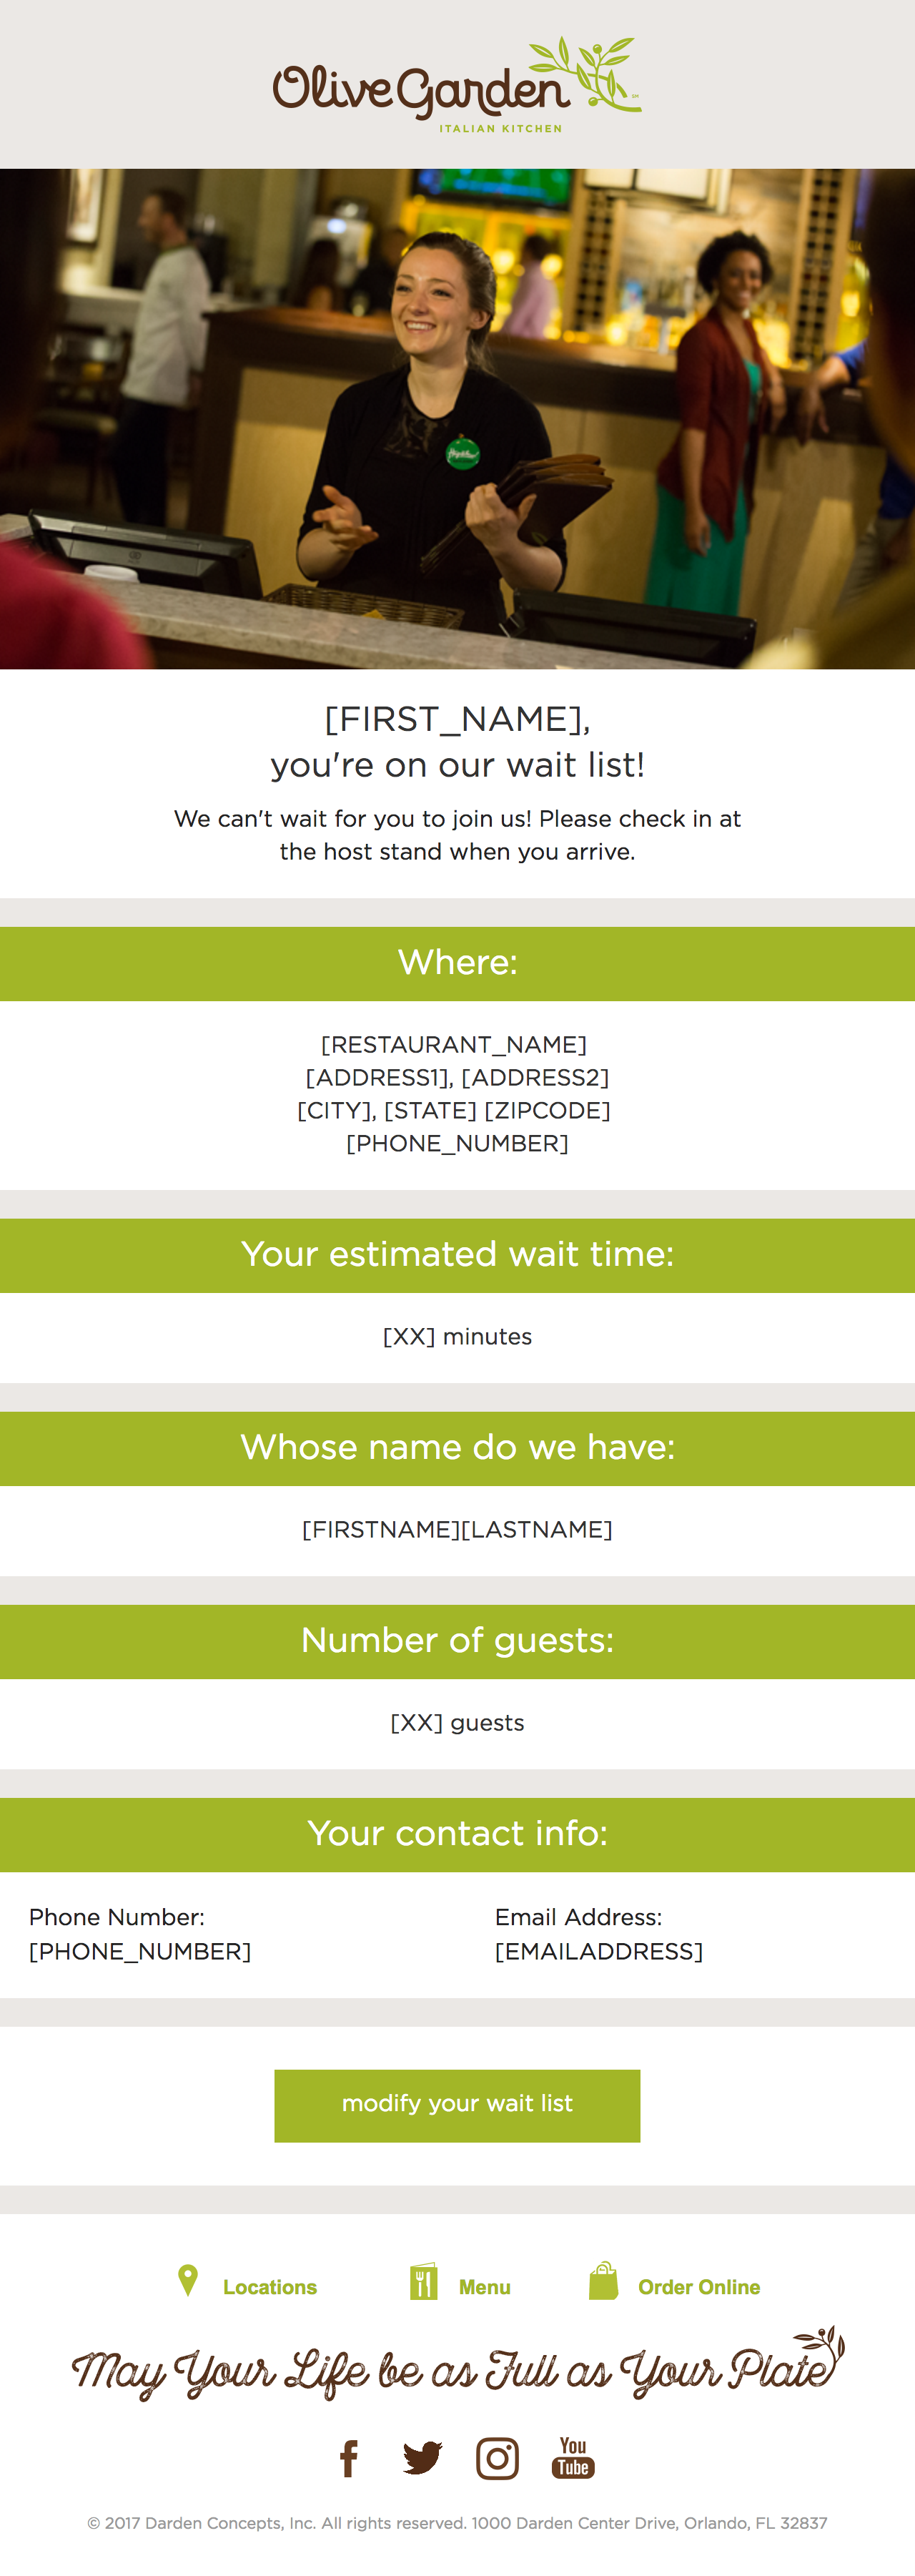This screenshot has width=915, height=2576.
Task: Click the green Where: header bar
Action: (x=457, y=963)
